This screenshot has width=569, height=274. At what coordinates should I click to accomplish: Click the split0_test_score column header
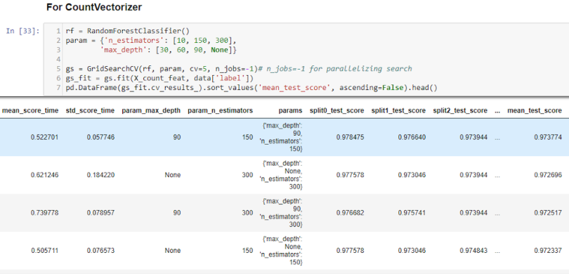click(x=336, y=111)
